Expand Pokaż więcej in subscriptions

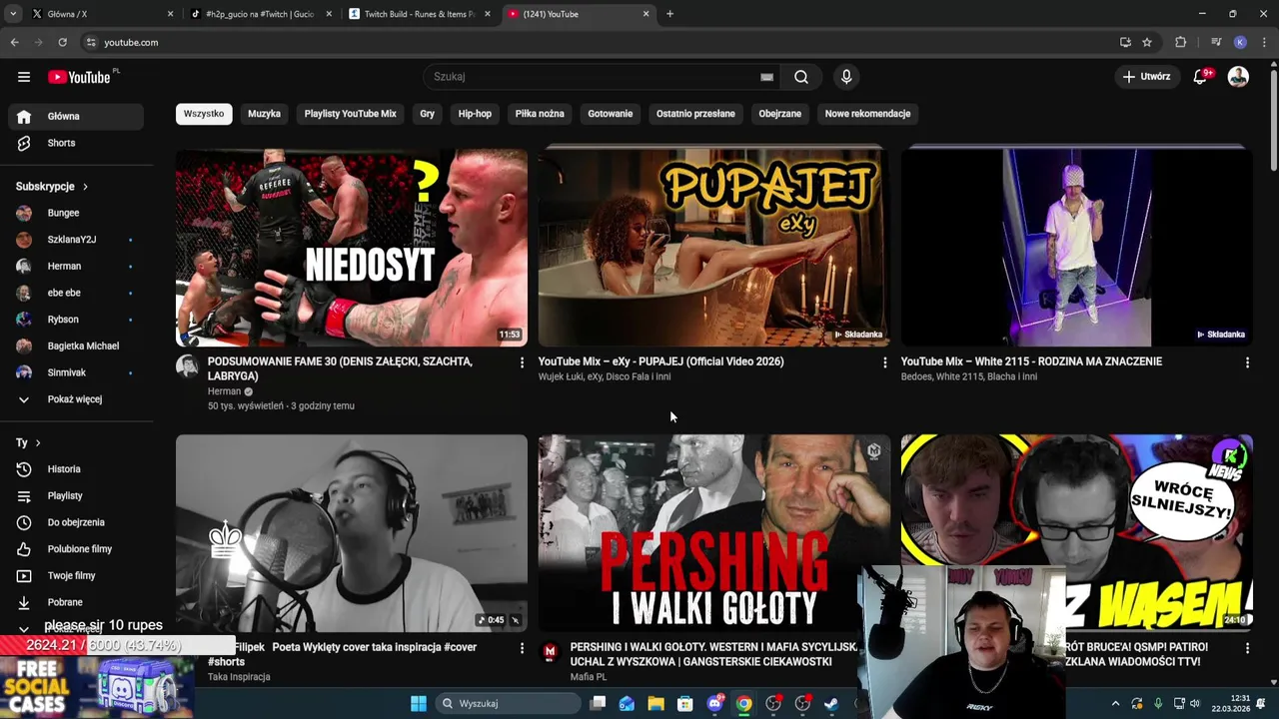[76, 399]
